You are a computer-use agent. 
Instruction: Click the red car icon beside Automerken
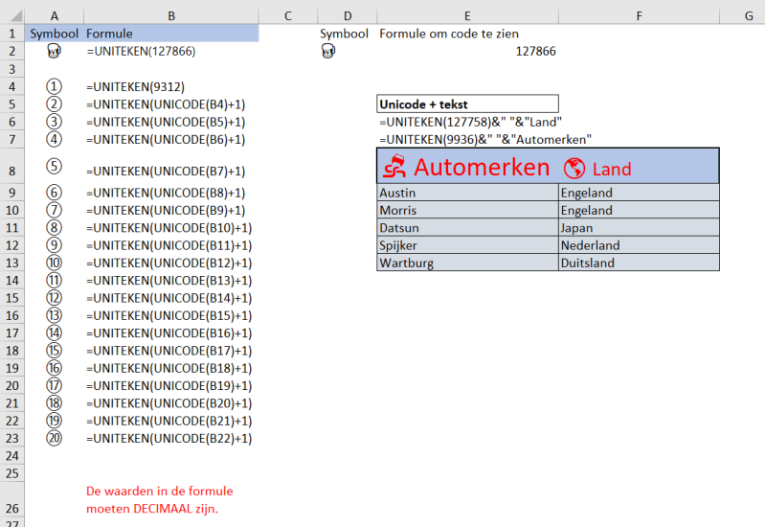click(x=394, y=168)
